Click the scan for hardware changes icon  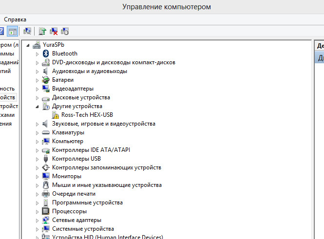click(x=27, y=31)
